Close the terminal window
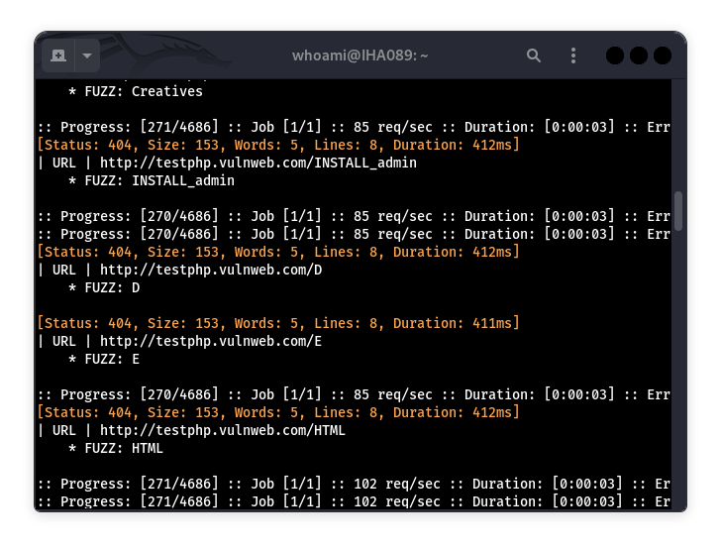Screen dimensions: 721x549 coord(663,55)
